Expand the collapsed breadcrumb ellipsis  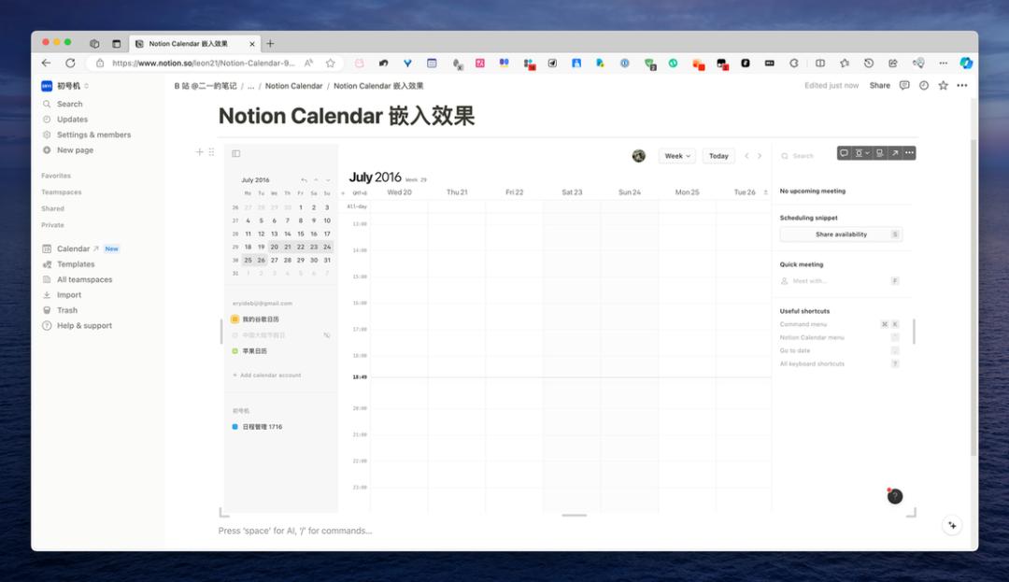tap(251, 86)
